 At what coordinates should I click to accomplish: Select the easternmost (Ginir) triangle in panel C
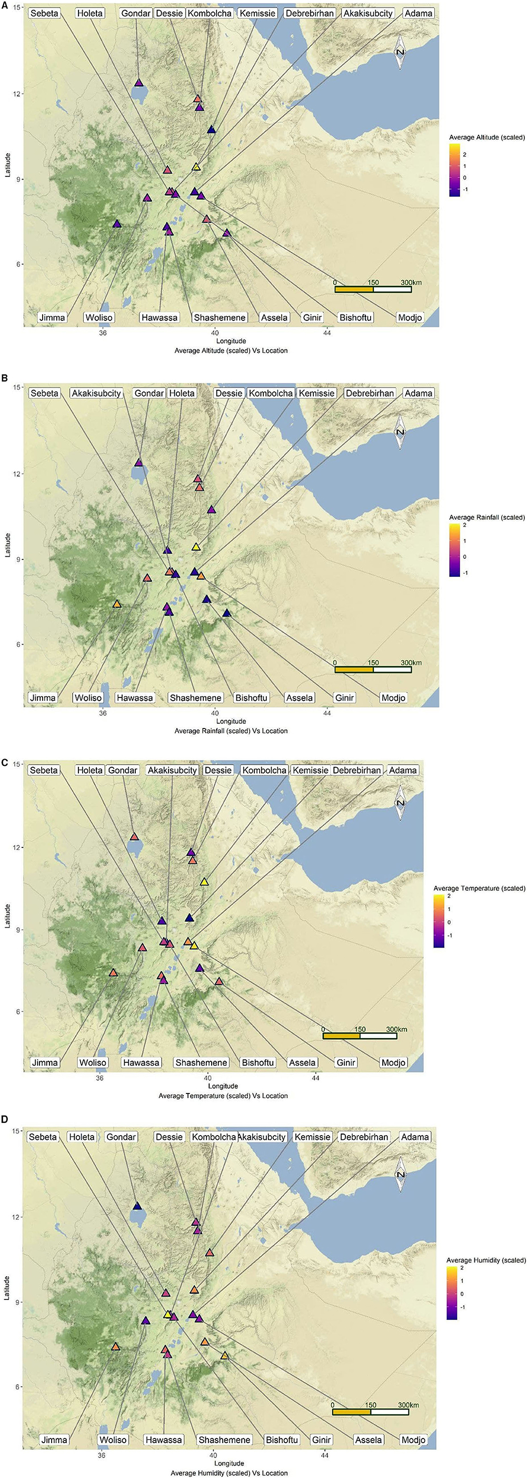(x=218, y=982)
